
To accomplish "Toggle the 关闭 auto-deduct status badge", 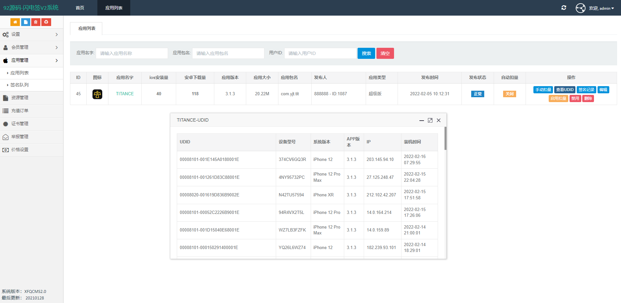I will tap(509, 94).
